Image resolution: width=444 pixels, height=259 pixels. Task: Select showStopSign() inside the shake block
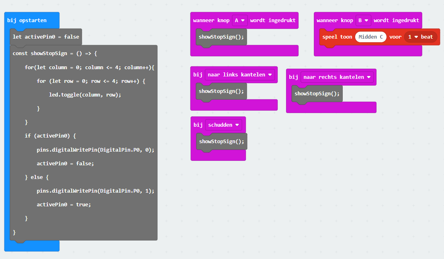pos(222,142)
